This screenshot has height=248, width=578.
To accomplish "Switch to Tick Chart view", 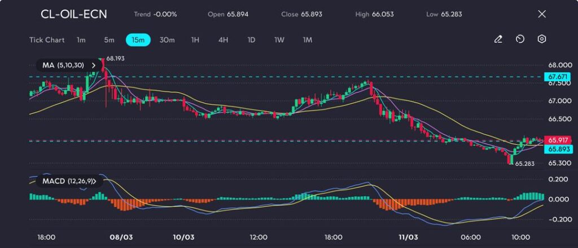I will click(46, 40).
